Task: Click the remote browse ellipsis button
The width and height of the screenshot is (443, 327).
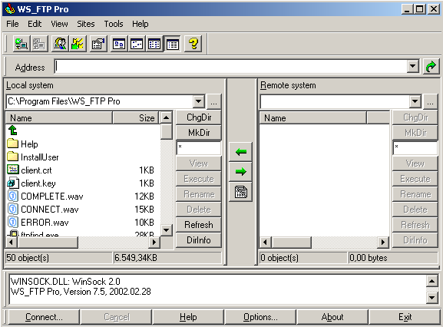Action: 430,101
